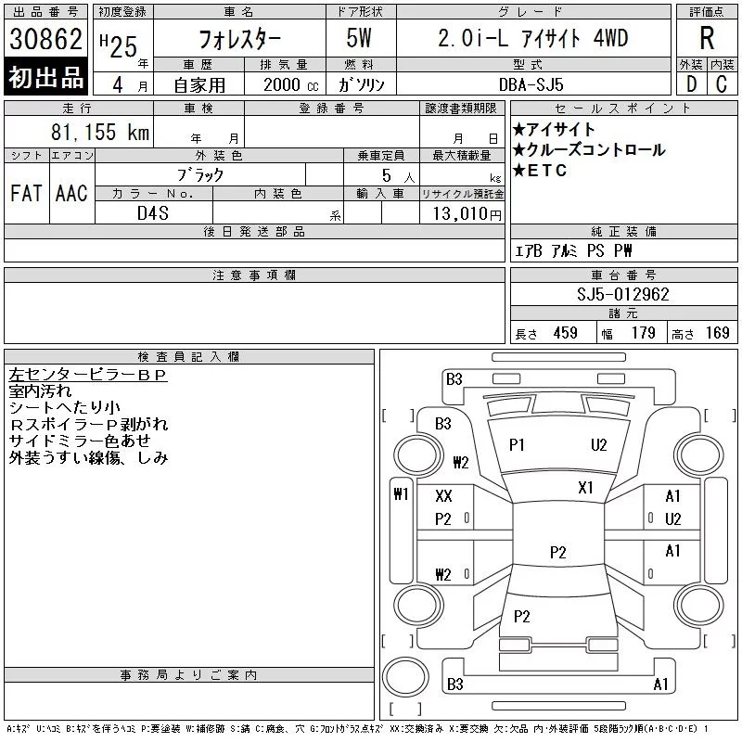Click the P1 mark on the hood

[x=517, y=445]
